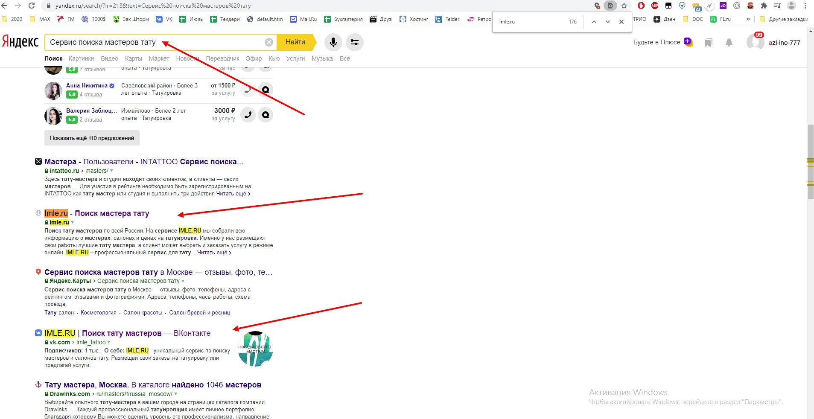Switch to the Музыка tab
The width and height of the screenshot is (814, 419).
click(x=322, y=58)
